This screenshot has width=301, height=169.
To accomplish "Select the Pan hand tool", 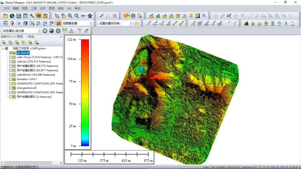I will [63, 16].
